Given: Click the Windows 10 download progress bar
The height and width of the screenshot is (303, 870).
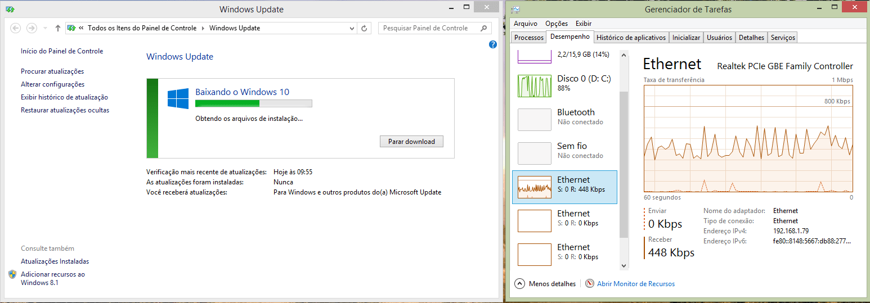Looking at the screenshot, I should 253,103.
